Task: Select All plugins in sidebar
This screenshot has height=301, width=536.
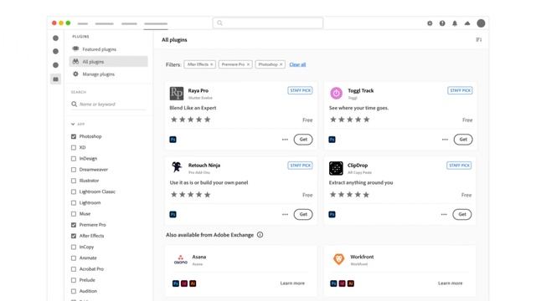Action: pyautogui.click(x=109, y=61)
